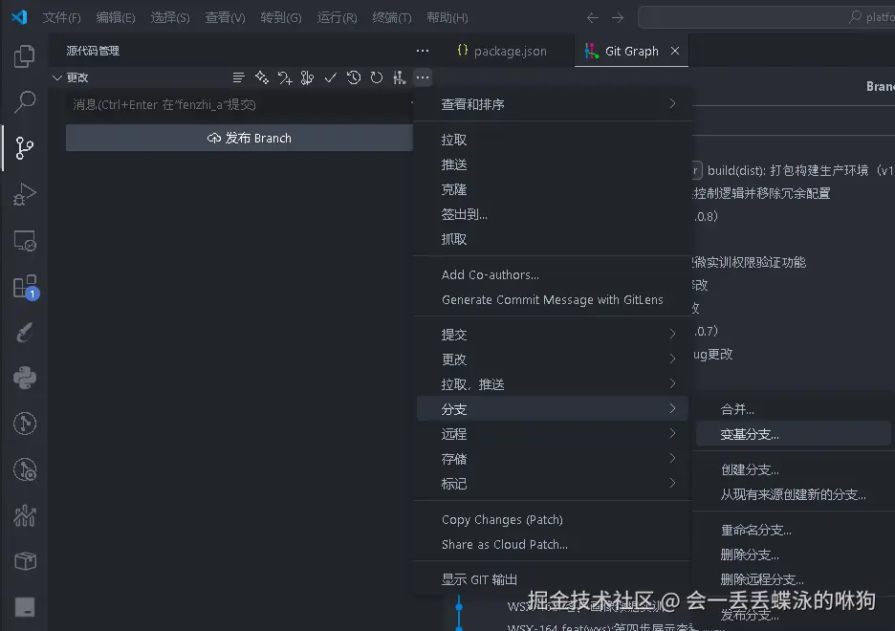Viewport: 895px width, 631px height.
Task: Collapse the 更改 section chevron
Action: (x=57, y=77)
